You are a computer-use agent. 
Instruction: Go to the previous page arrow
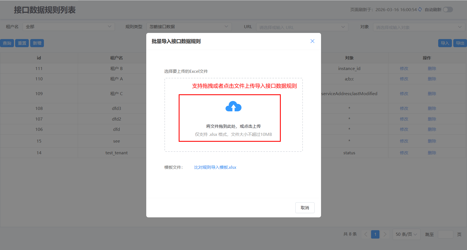366,234
